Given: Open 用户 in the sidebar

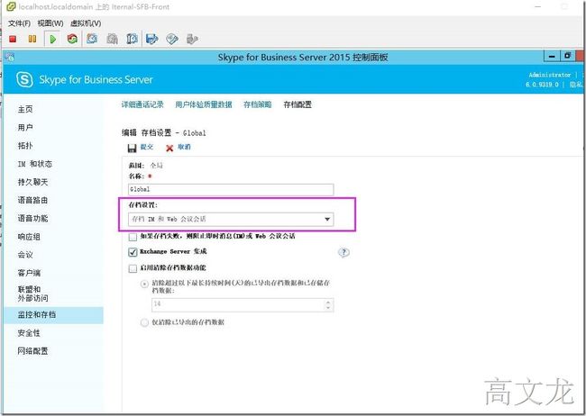Looking at the screenshot, I should tap(25, 127).
